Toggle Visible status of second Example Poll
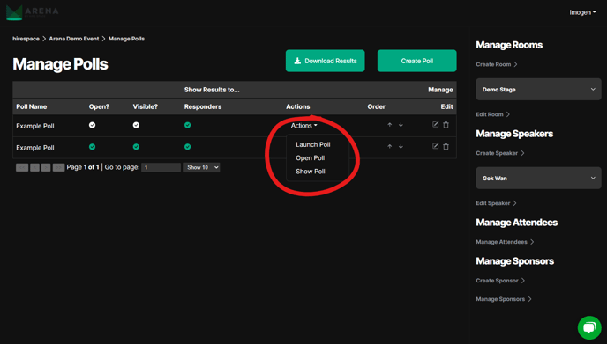This screenshot has height=344, width=607. click(136, 147)
